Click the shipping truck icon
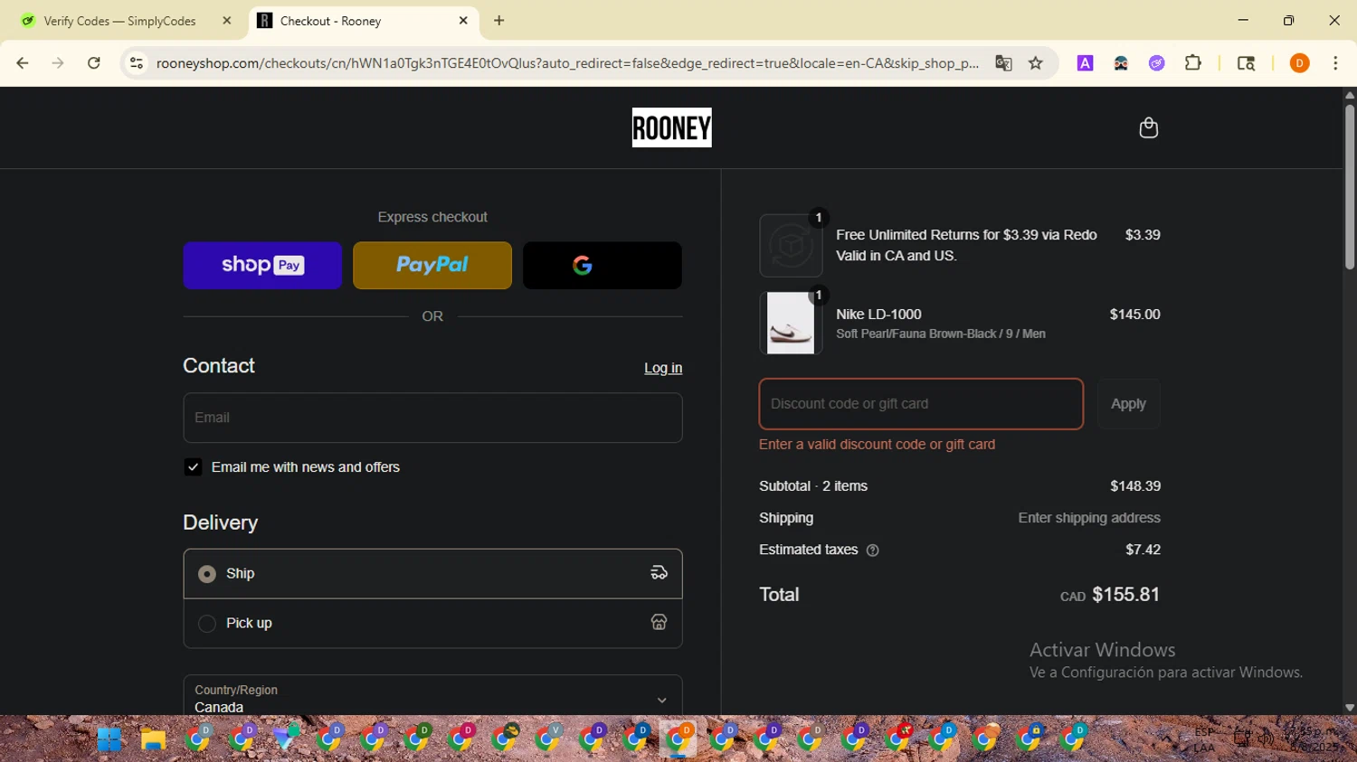This screenshot has height=762, width=1357. click(659, 573)
